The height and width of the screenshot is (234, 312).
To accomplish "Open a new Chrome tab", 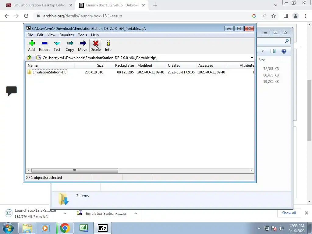I will pos(155,5).
